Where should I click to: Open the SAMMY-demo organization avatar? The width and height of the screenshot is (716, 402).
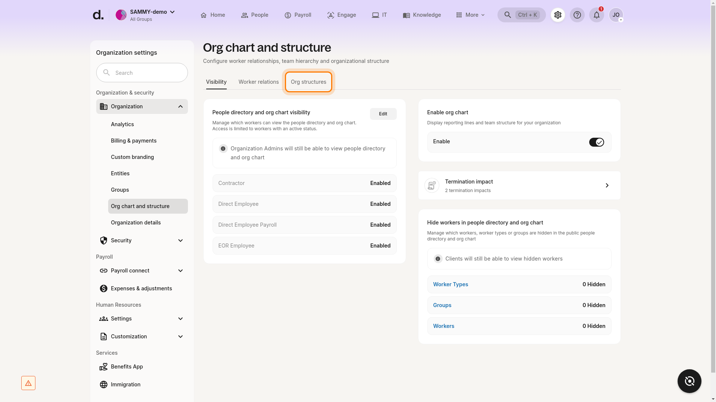(x=121, y=15)
